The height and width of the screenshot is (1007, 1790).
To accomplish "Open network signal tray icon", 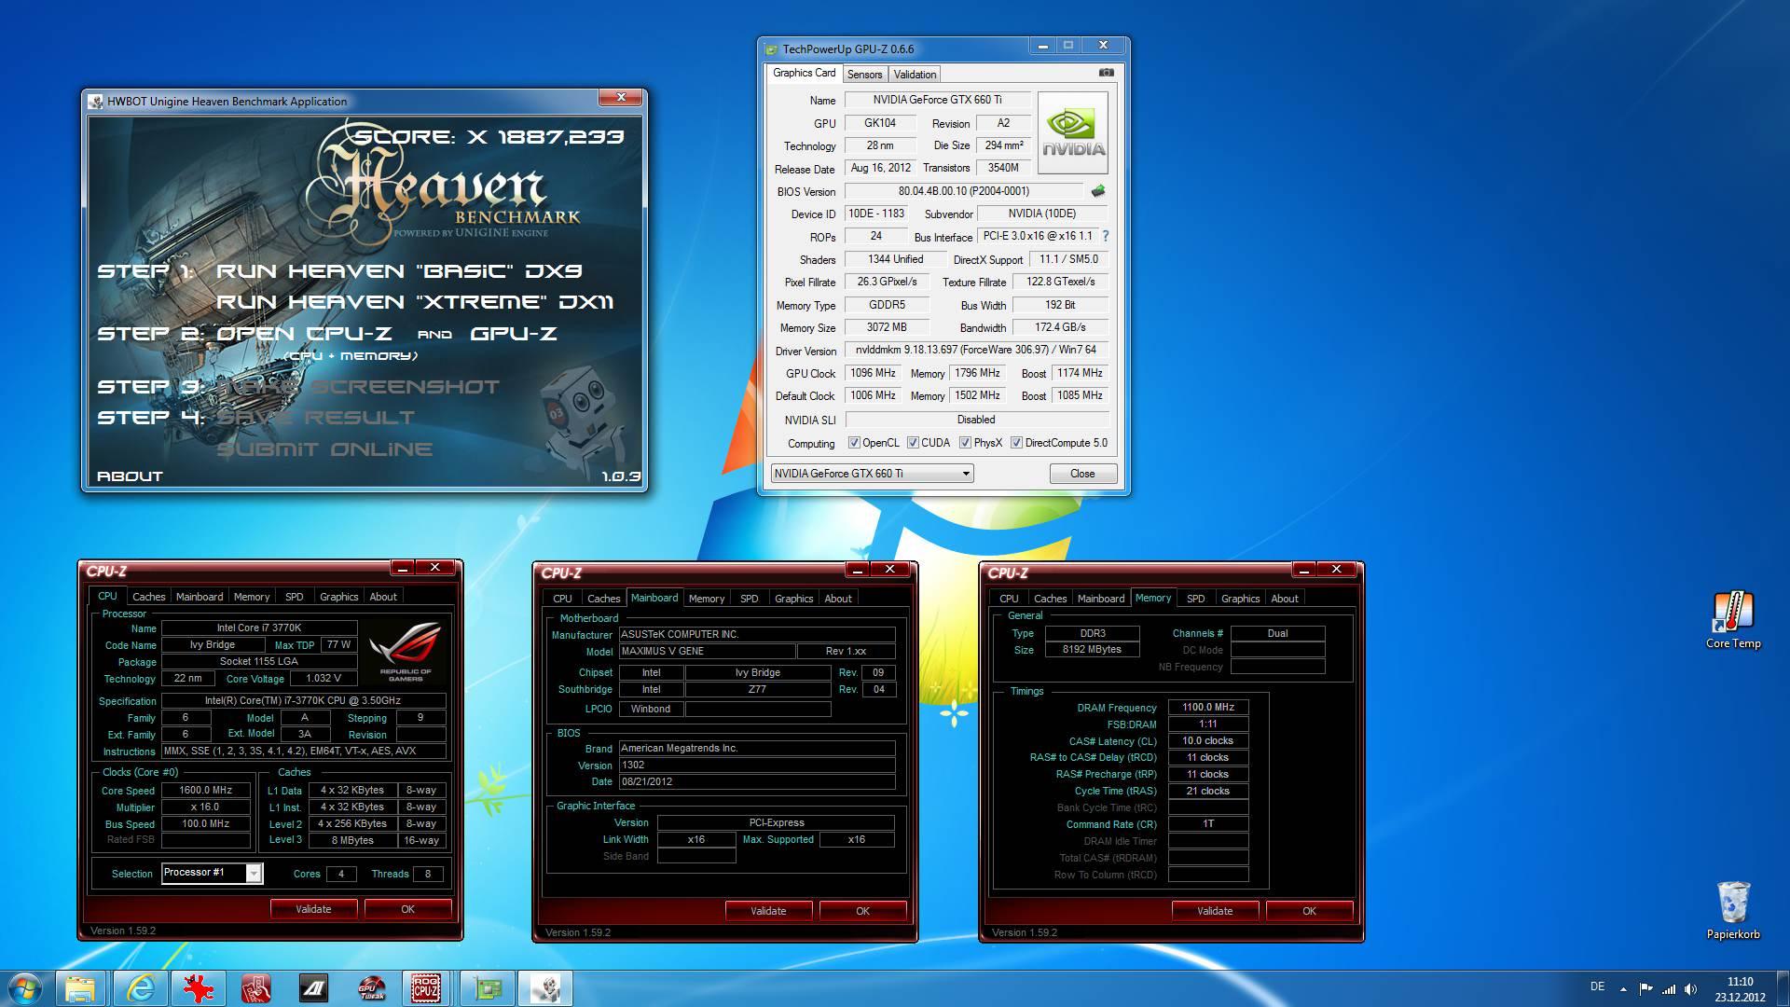I will pyautogui.click(x=1669, y=988).
